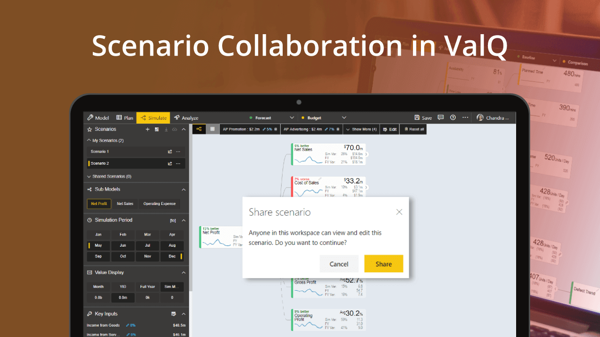This screenshot has height=337, width=600.
Task: Add a new scenario with the plus icon
Action: pos(147,129)
